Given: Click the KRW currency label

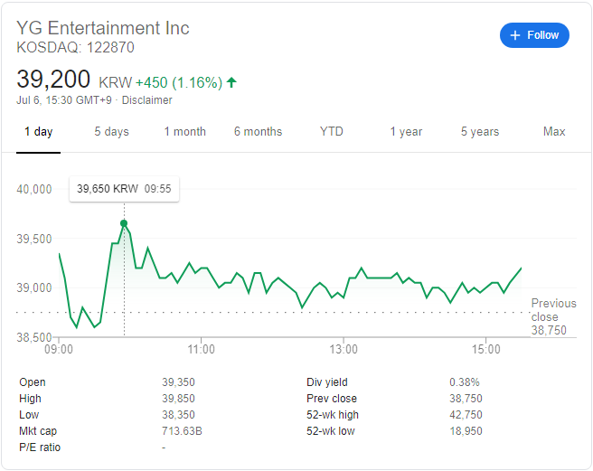Looking at the screenshot, I should (x=116, y=82).
